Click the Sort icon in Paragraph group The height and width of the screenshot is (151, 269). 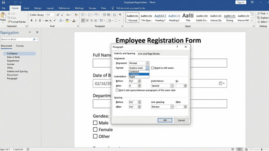click(x=115, y=15)
